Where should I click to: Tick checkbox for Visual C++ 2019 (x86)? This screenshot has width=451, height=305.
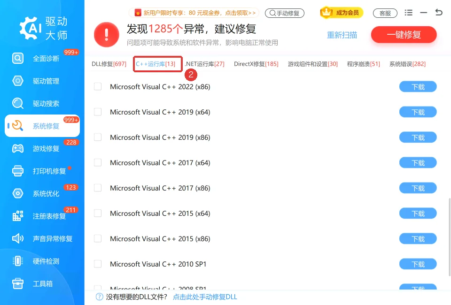click(x=98, y=137)
